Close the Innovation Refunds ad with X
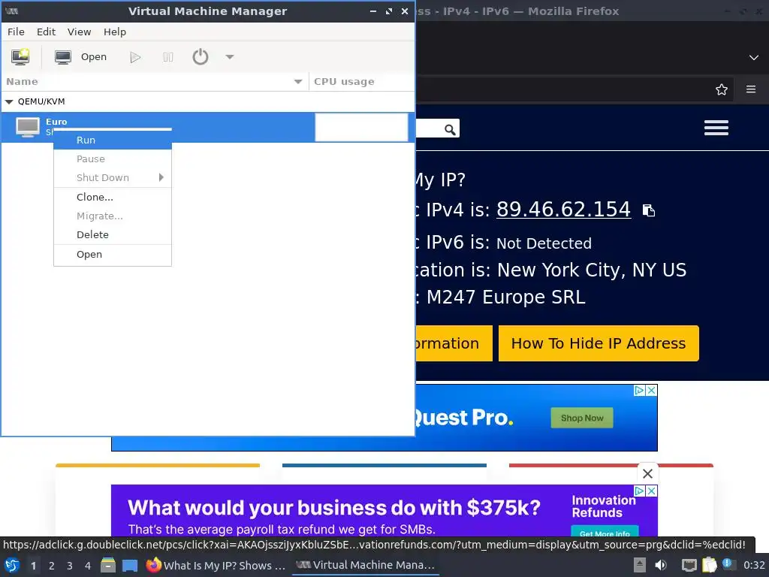Image resolution: width=769 pixels, height=577 pixels. [x=651, y=491]
